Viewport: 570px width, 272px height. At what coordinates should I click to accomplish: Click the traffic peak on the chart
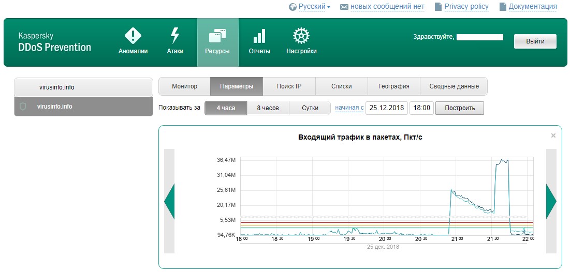point(503,161)
